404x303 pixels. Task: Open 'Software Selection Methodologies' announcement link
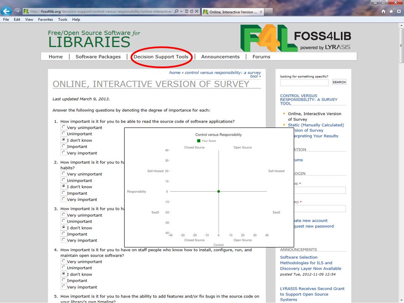pos(311,263)
